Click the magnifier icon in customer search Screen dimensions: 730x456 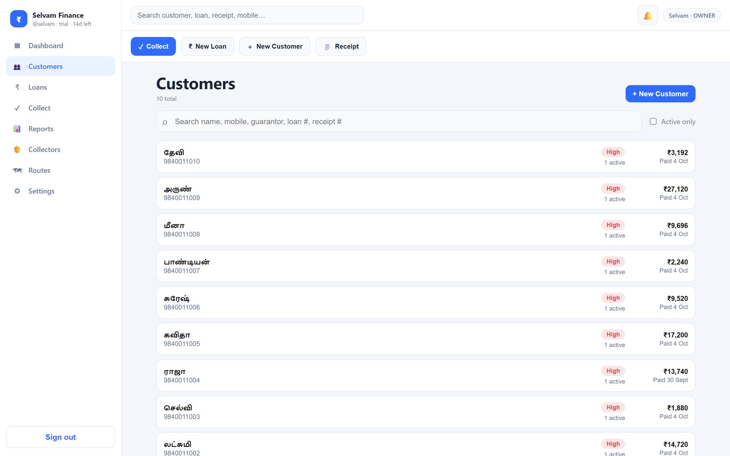pos(165,122)
